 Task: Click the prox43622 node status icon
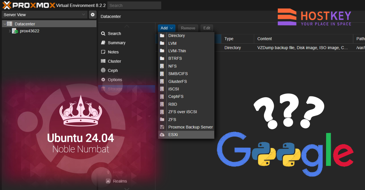point(15,31)
